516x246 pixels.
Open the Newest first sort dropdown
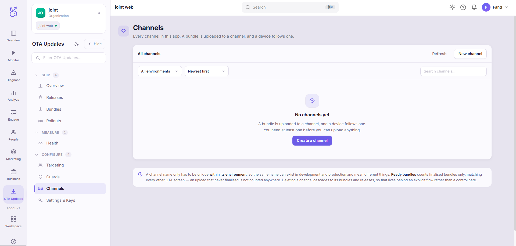[207, 71]
